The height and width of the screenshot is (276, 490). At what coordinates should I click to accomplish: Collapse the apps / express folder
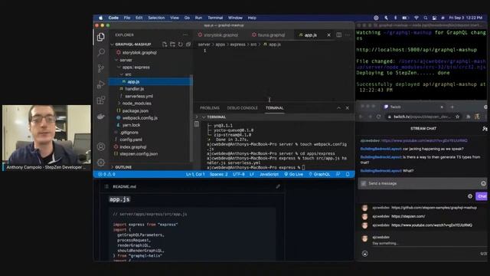[x=136, y=67]
